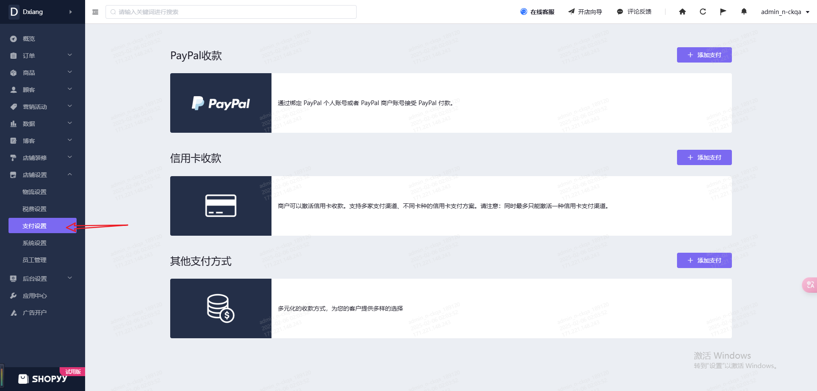Click the coins database icon thumbnail
Screen dimensions: 817x391
coord(221,308)
